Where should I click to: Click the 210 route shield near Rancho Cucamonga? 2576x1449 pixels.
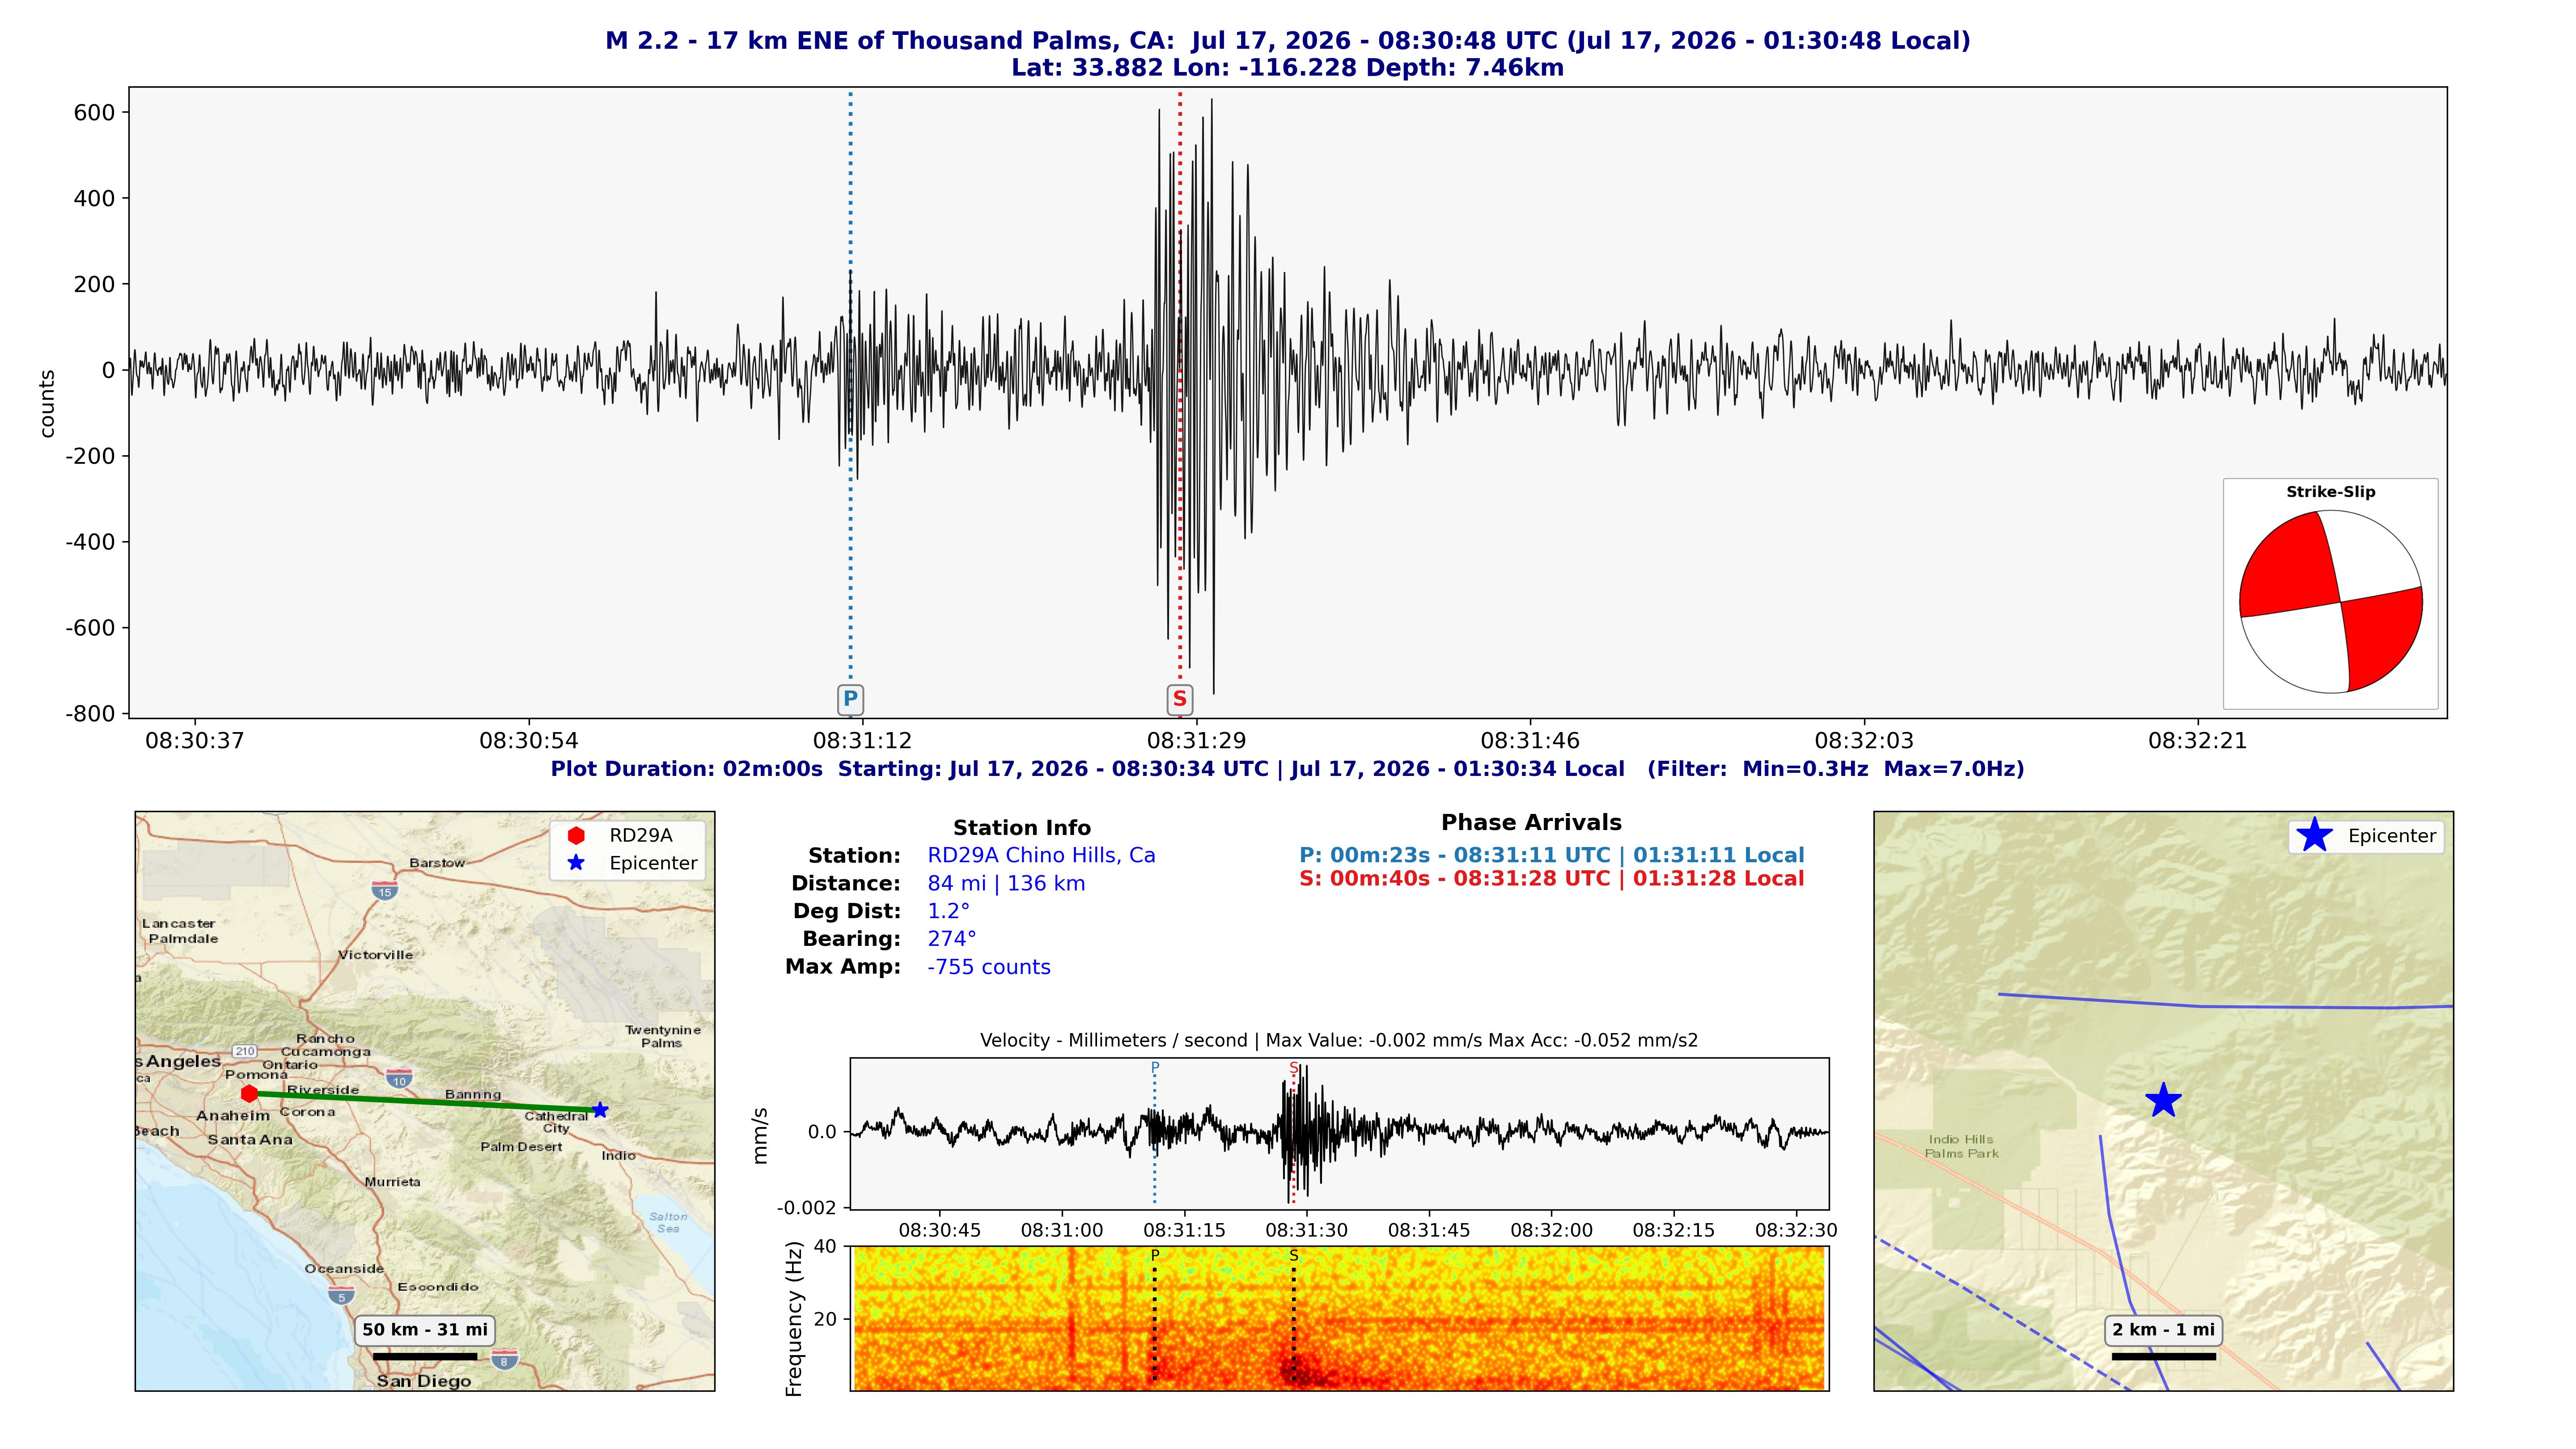point(245,1051)
